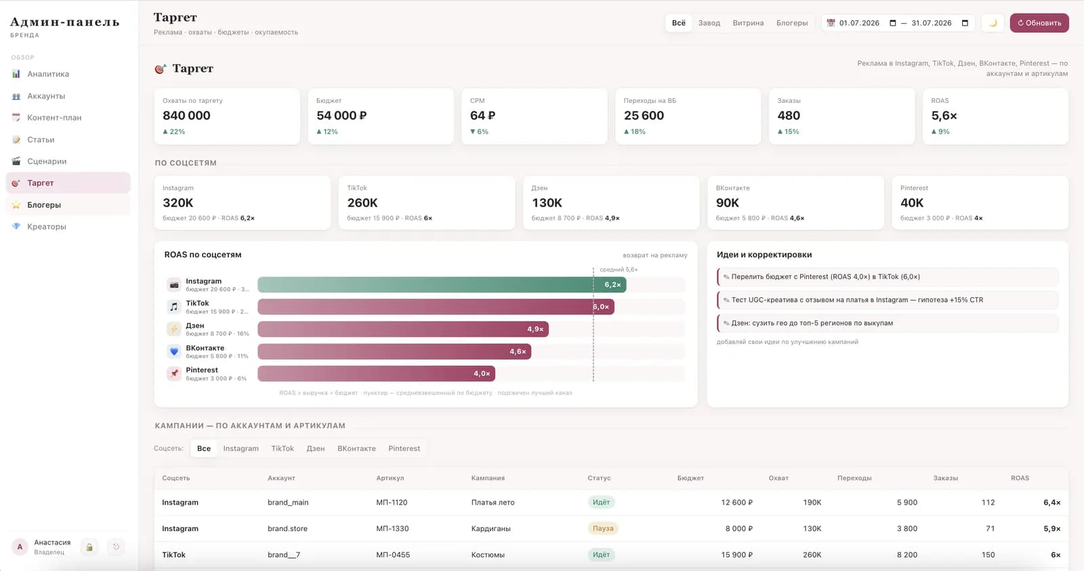This screenshot has height=571, width=1084.
Task: Filter campaigns by TikTok network
Action: (283, 448)
